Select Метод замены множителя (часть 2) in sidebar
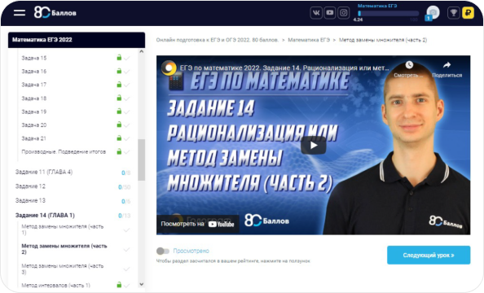Screen dimensions: 484x293 point(64,249)
